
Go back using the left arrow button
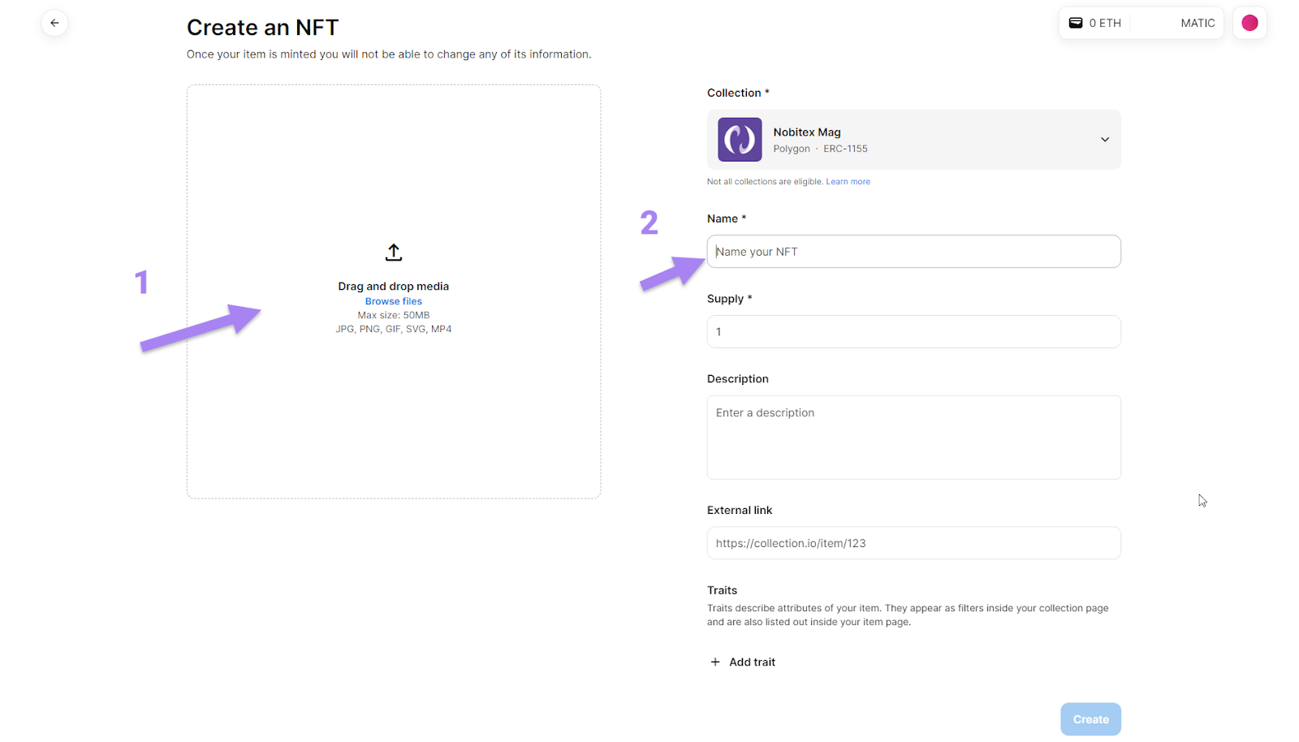click(54, 23)
